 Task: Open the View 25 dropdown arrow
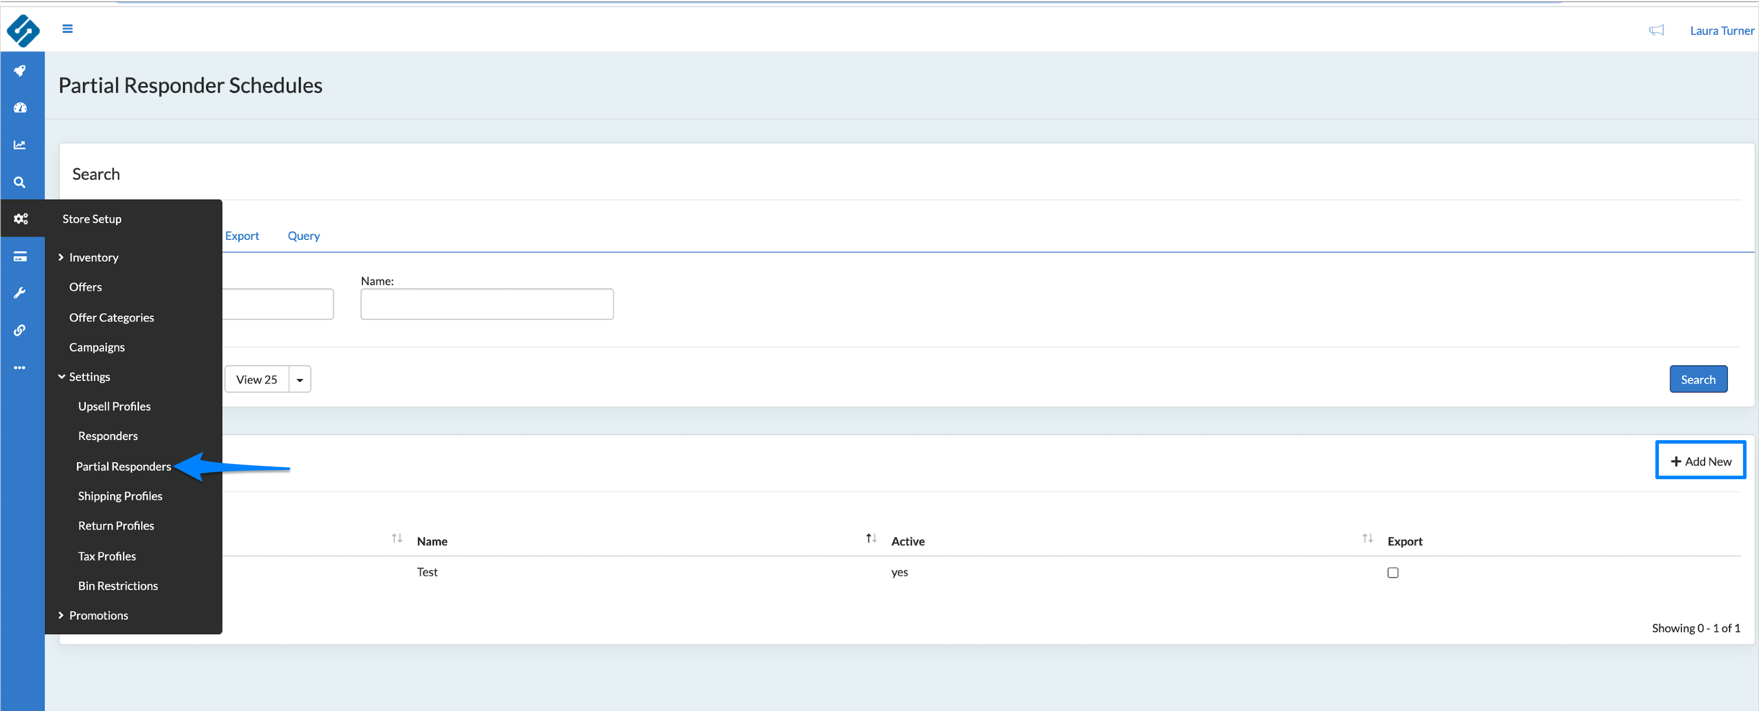tap(300, 380)
